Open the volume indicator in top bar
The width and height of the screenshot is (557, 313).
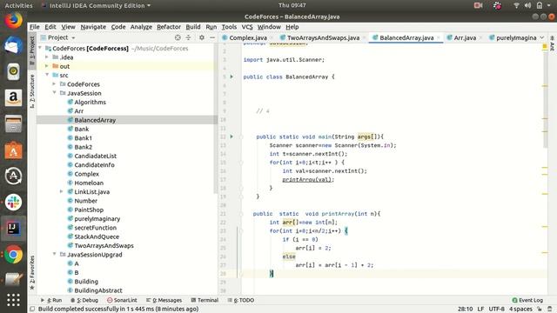(x=528, y=5)
